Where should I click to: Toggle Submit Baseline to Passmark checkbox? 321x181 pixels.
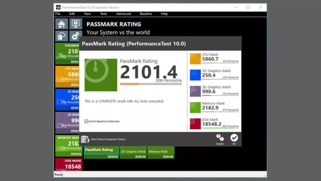coord(86,121)
